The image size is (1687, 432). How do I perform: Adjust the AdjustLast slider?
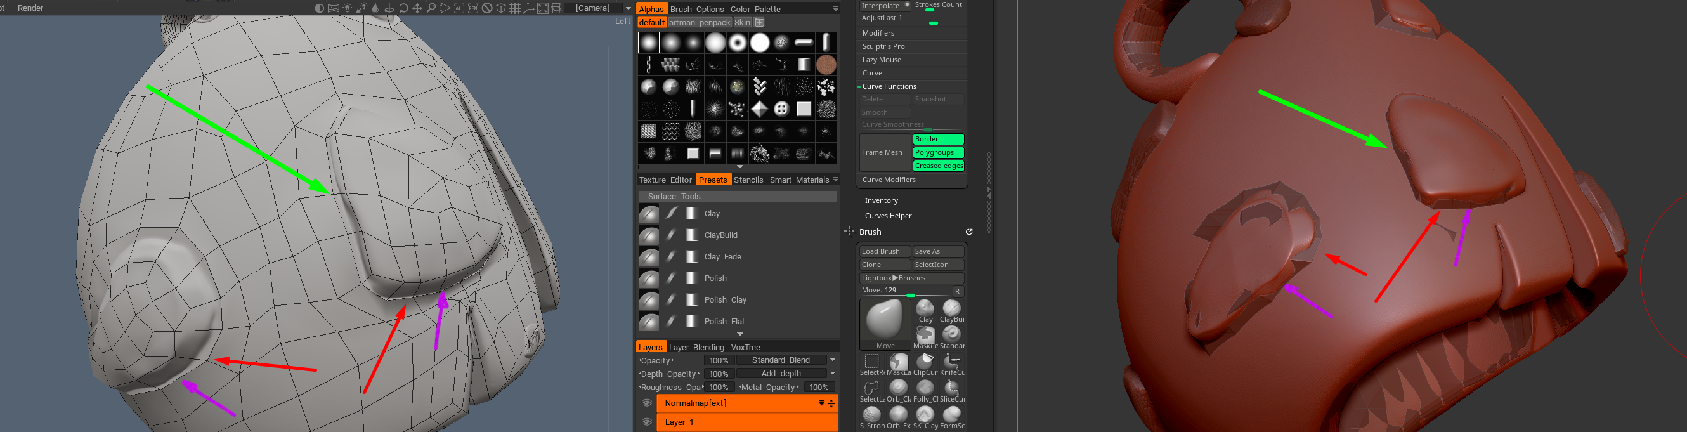912,19
